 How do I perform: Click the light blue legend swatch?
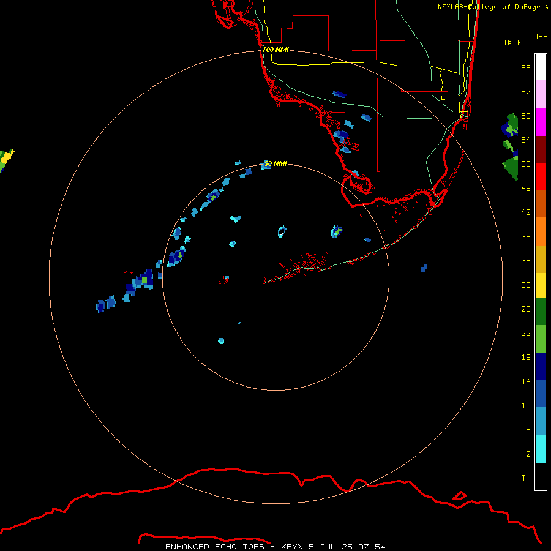541,421
